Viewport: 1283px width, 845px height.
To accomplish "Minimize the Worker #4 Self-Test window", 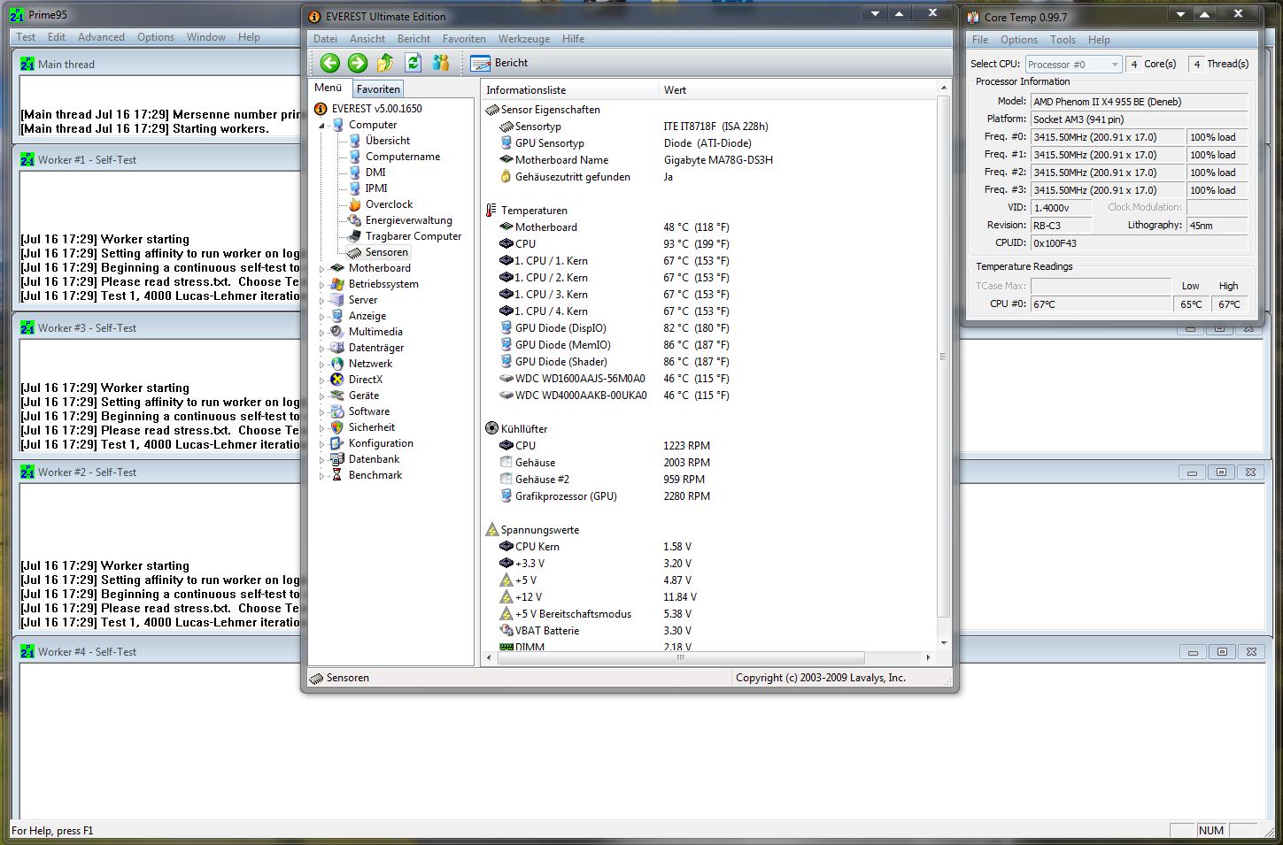I will click(x=1192, y=652).
